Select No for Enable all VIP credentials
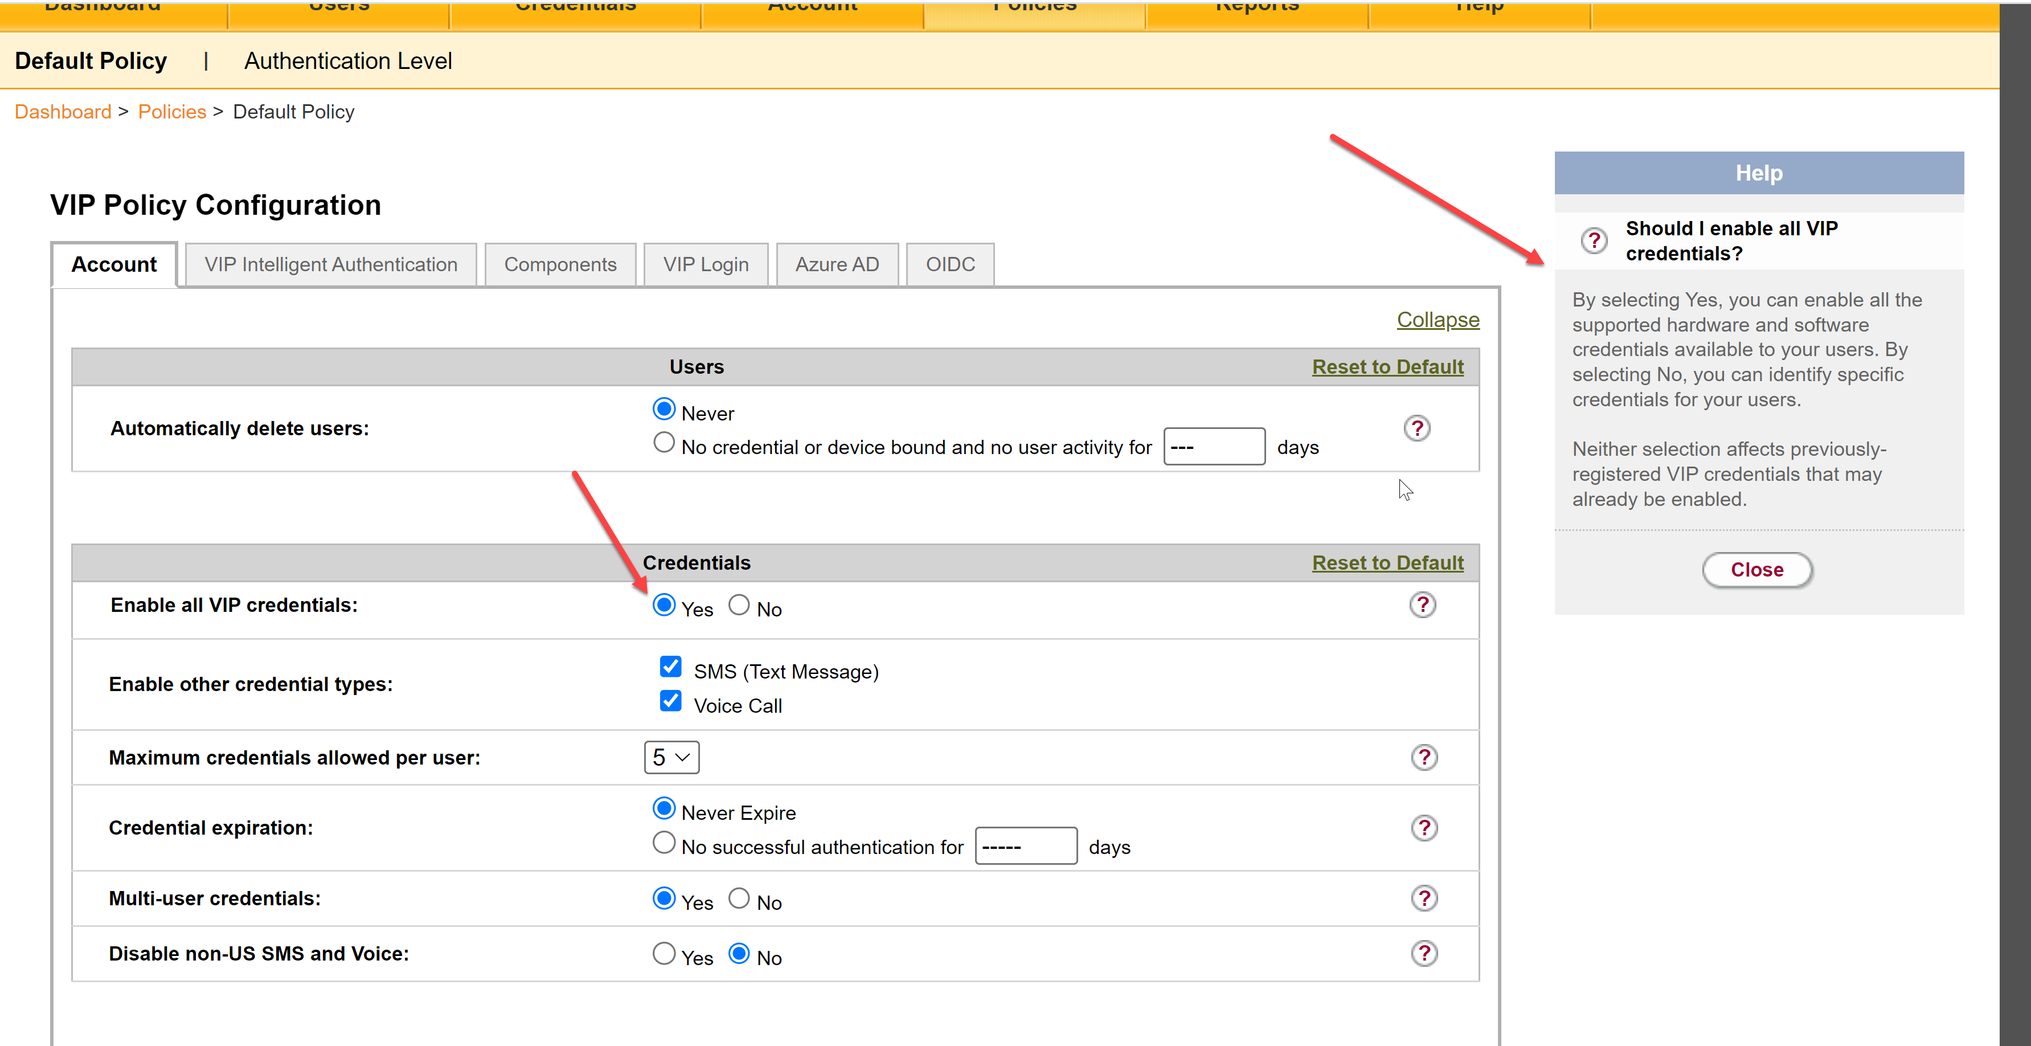Screen dimensions: 2031x1046 click(x=739, y=605)
